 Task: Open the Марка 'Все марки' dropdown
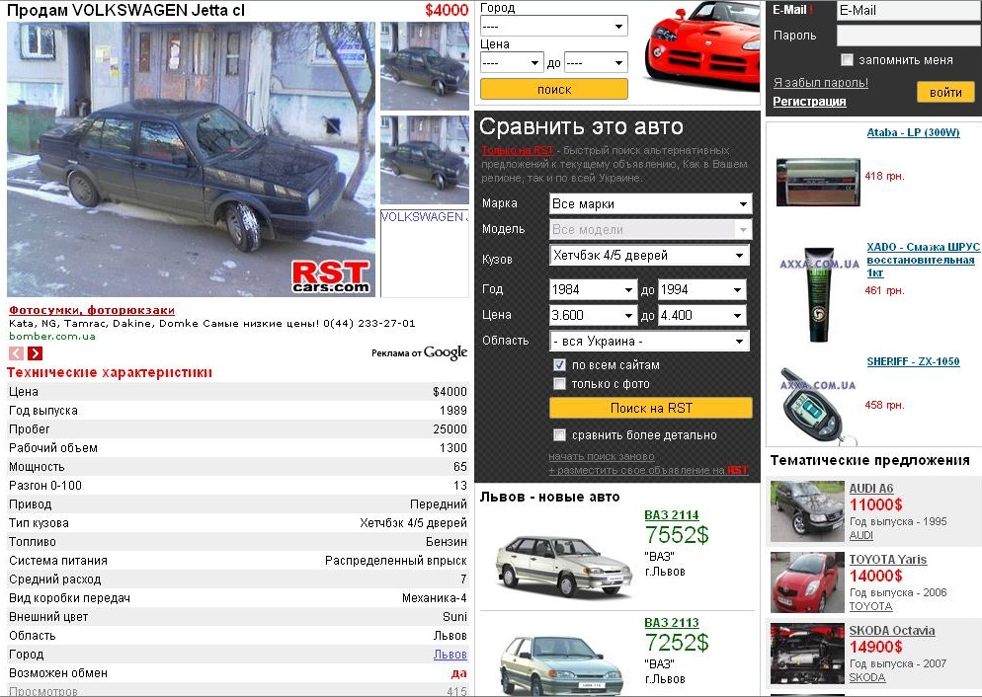tap(650, 204)
